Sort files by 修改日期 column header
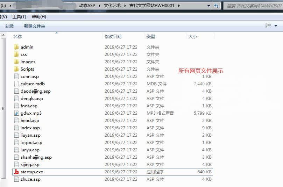 [113, 36]
